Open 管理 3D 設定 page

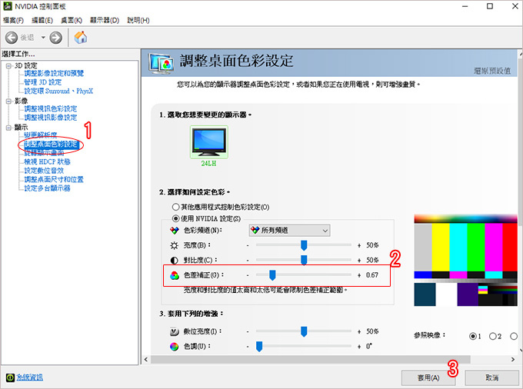pos(43,82)
